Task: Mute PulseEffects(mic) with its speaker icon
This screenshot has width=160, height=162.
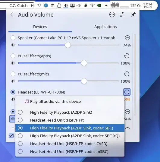Action: (x=13, y=81)
